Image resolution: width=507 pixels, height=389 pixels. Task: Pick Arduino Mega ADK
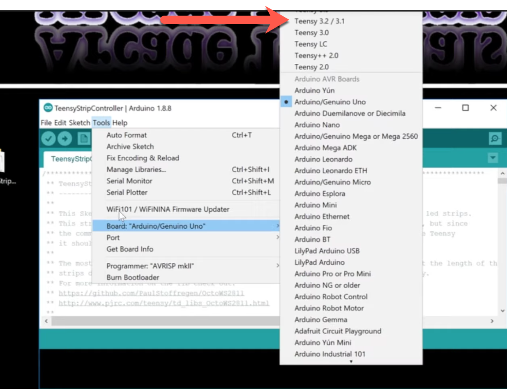pos(351,148)
